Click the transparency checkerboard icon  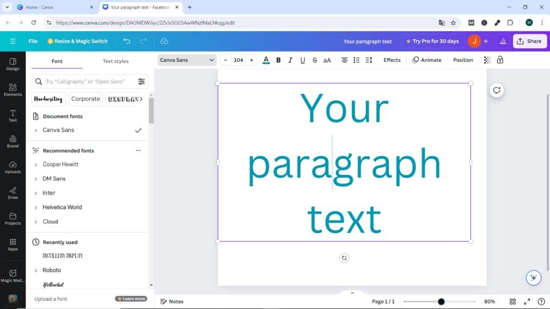click(x=487, y=60)
